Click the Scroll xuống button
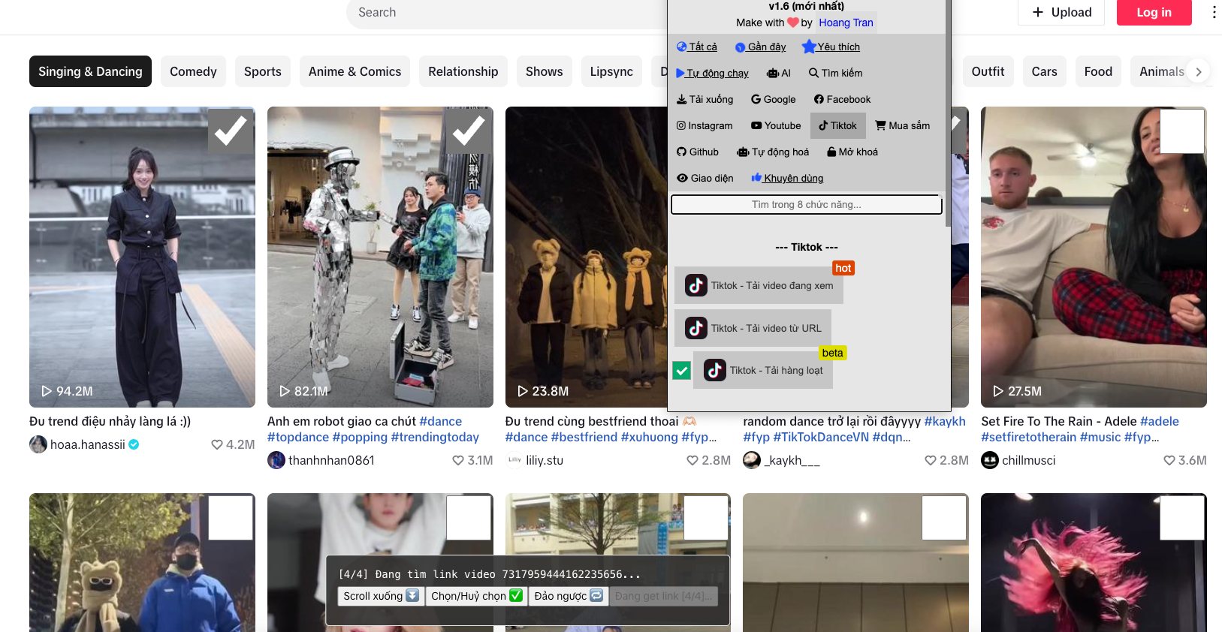 tap(381, 596)
